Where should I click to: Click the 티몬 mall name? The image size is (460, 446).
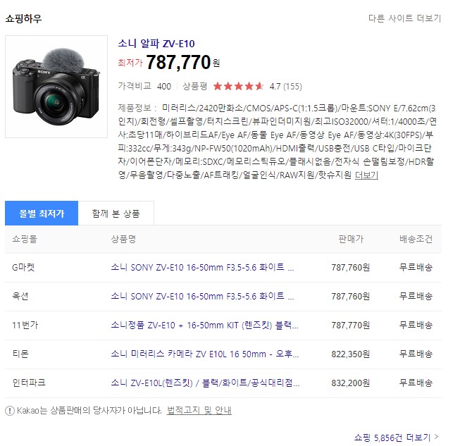[20, 354]
